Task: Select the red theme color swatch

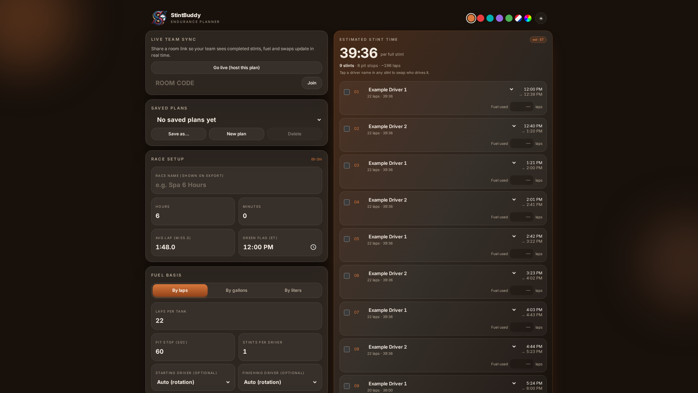Action: coord(481,18)
